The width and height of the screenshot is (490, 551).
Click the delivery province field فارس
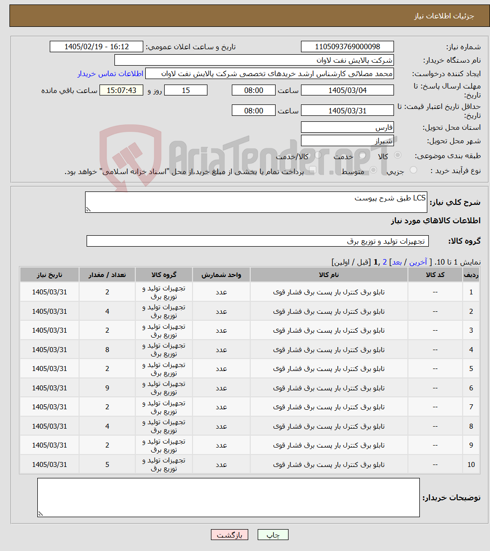coord(347,127)
